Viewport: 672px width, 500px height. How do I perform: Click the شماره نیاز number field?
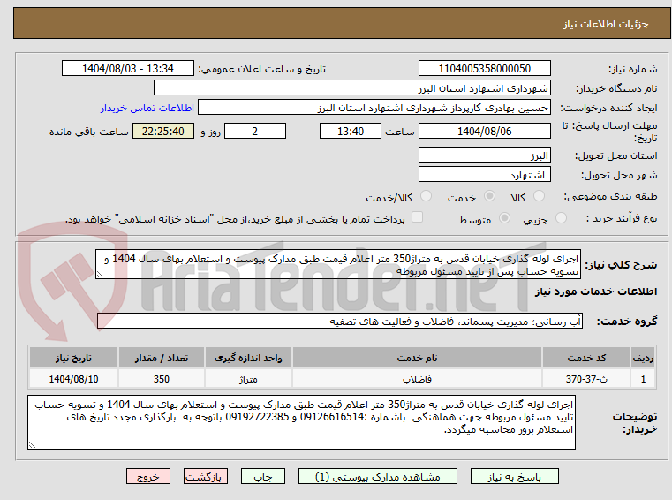click(484, 68)
